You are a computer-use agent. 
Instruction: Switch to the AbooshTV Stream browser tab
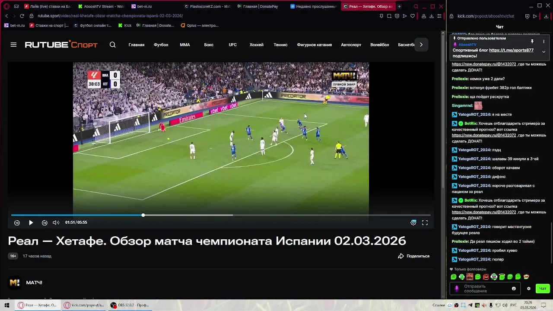click(101, 6)
